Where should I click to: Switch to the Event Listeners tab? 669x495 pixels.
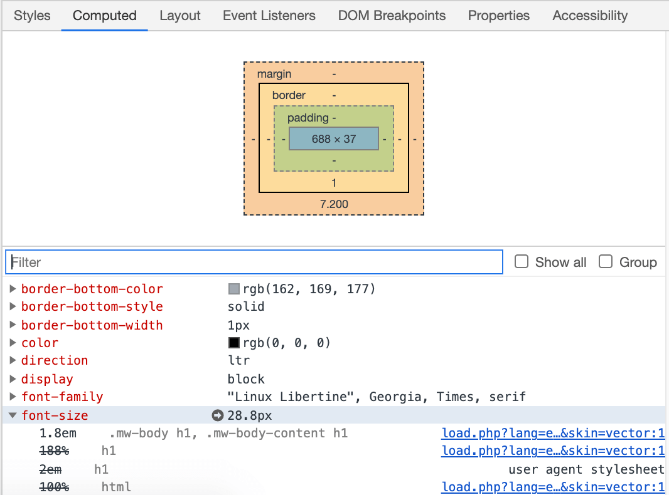coord(269,16)
